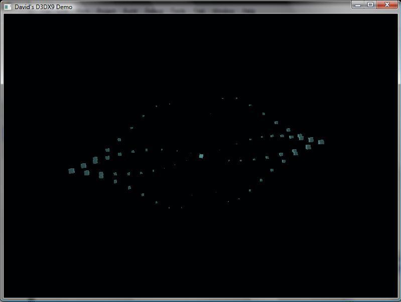Viewport: 401px width, 302px height.
Task: Click the leftmost cube in the scene
Action: point(71,171)
